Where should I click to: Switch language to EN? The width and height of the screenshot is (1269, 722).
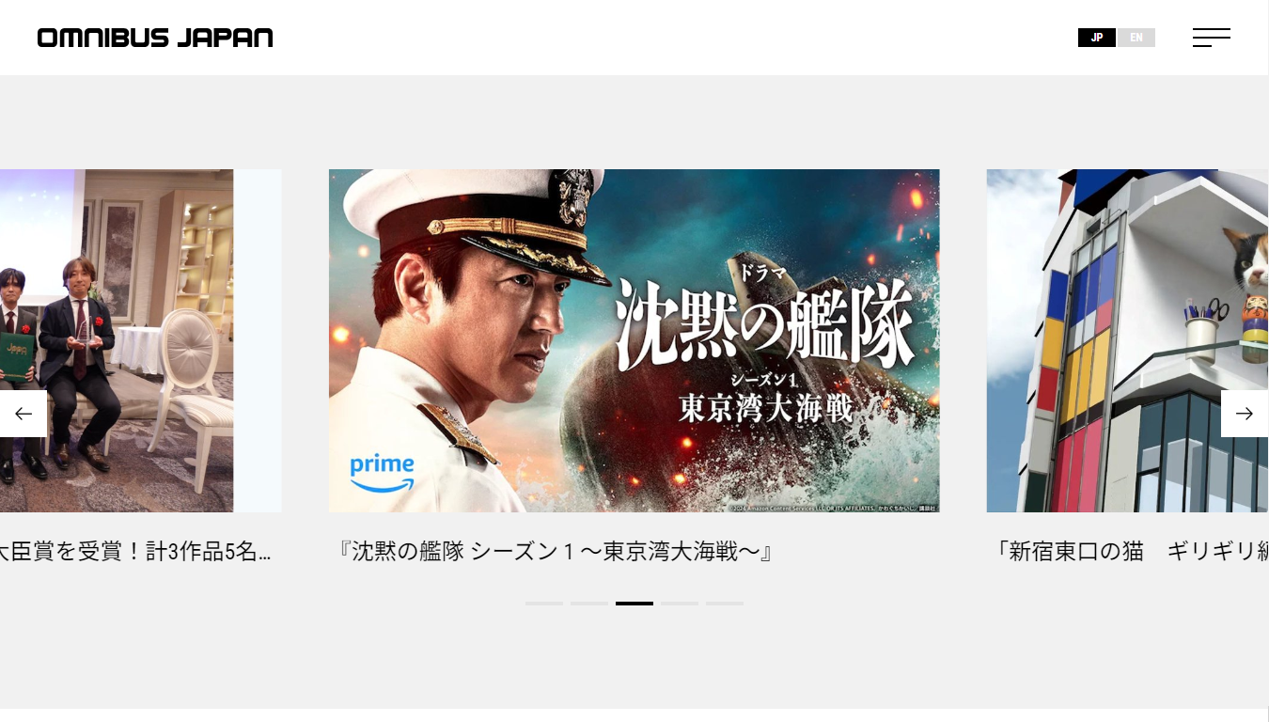coord(1136,38)
